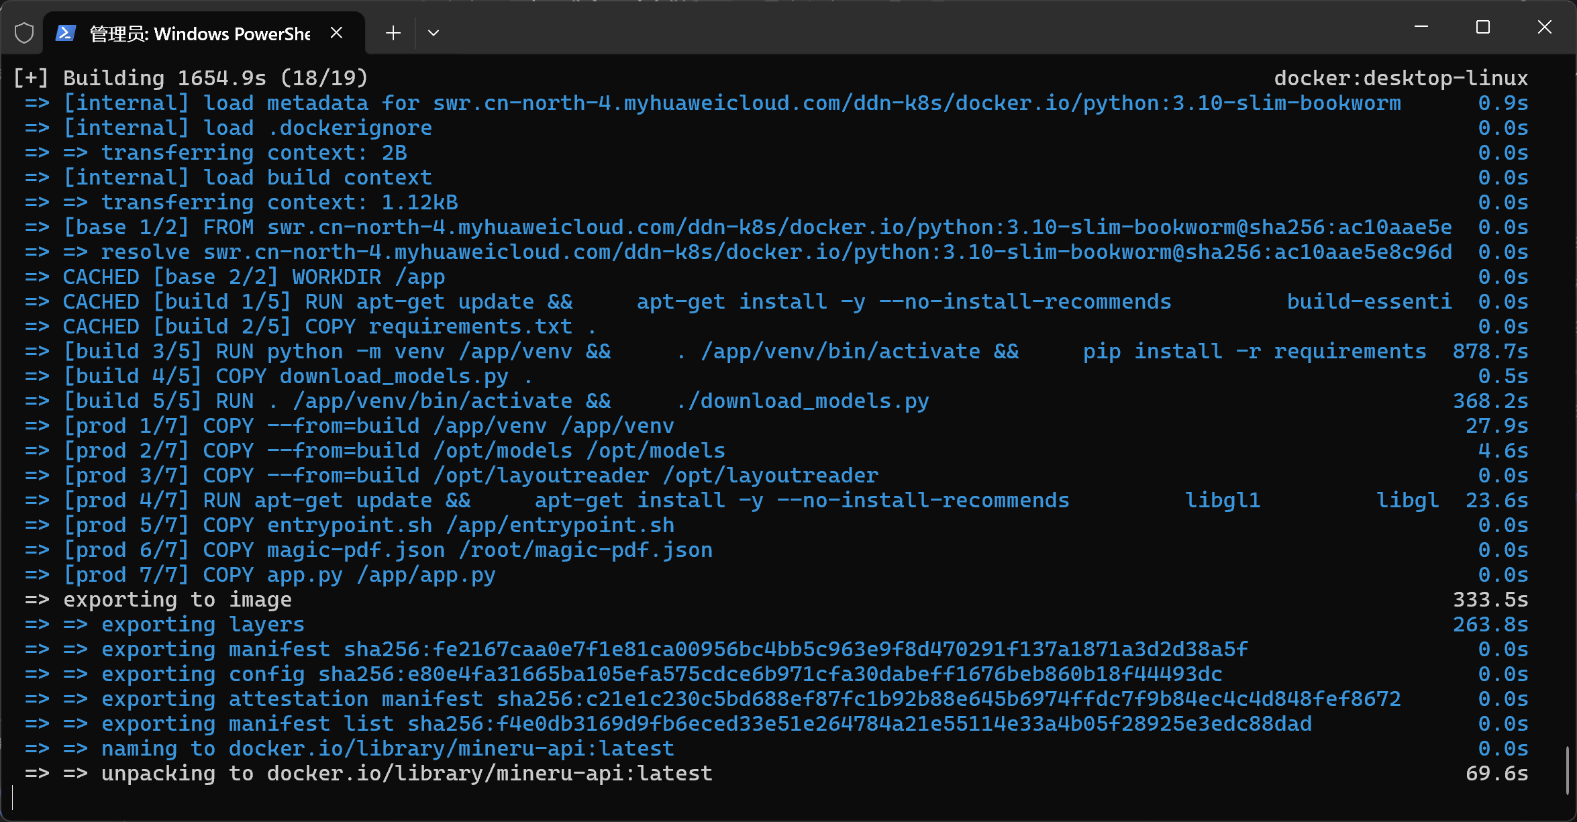Maximize the terminal window
This screenshot has width=1577, height=822.
point(1483,27)
